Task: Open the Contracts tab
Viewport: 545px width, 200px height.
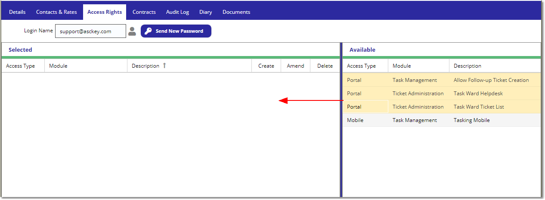Action: click(x=144, y=12)
